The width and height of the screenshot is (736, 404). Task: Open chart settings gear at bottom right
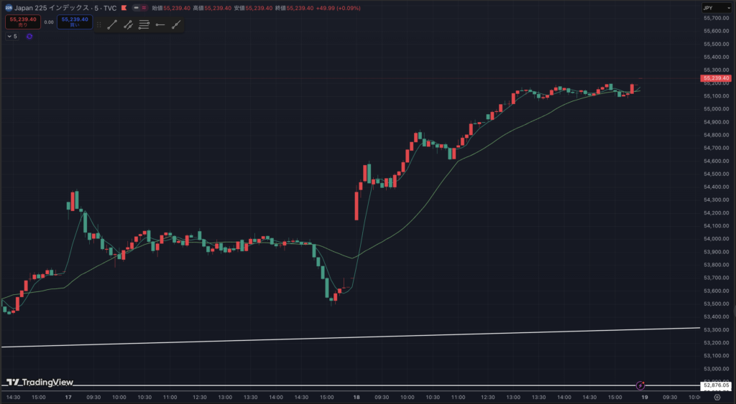point(717,397)
